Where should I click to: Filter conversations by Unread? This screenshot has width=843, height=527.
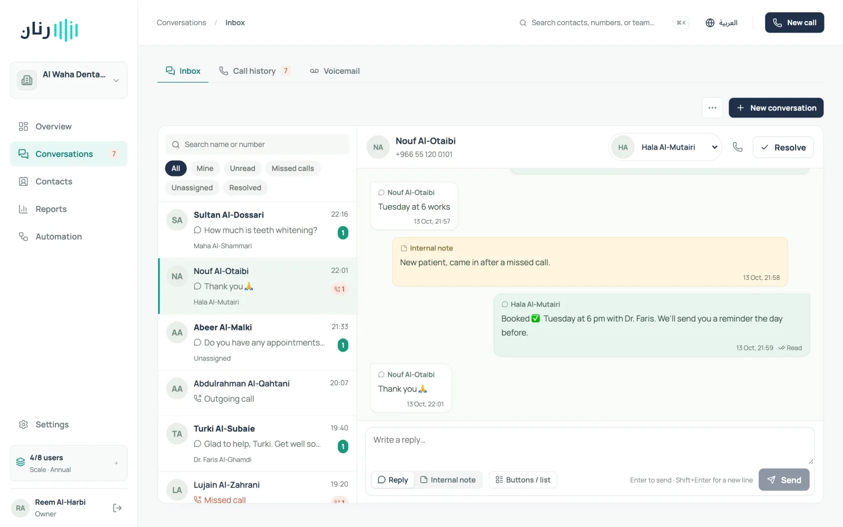242,169
